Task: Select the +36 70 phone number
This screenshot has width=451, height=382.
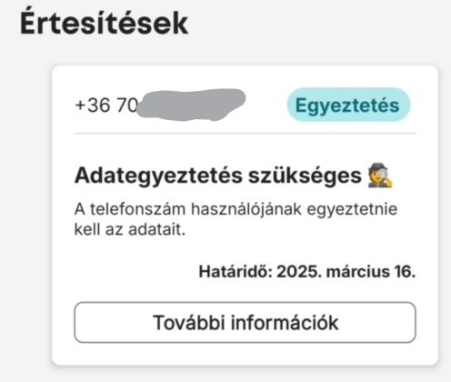Action: click(x=106, y=106)
